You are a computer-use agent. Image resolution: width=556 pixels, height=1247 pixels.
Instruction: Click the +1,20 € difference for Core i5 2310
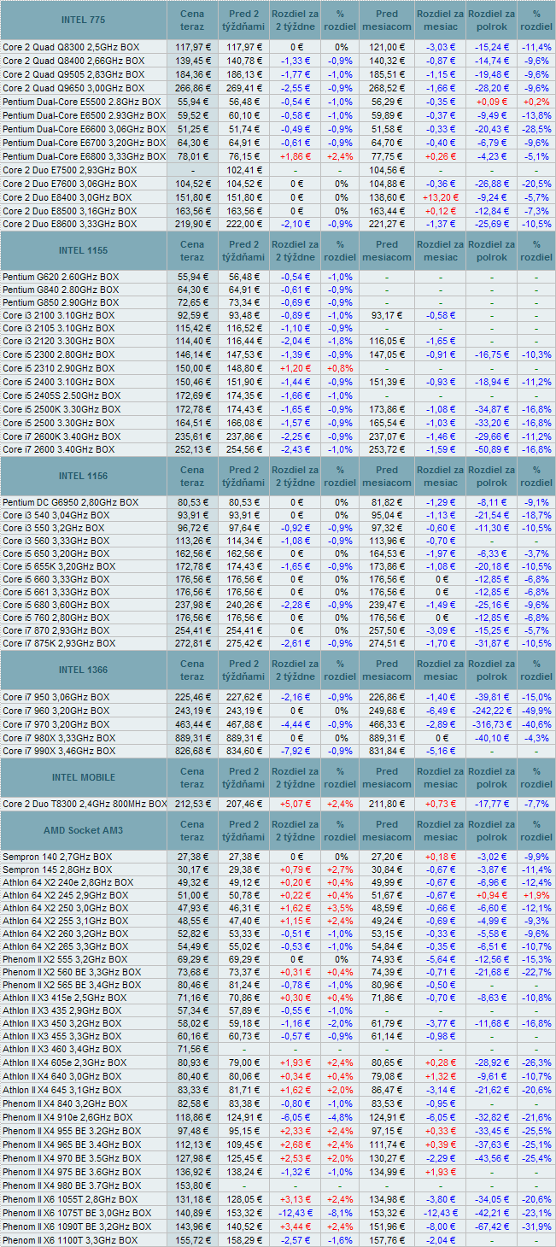point(296,369)
